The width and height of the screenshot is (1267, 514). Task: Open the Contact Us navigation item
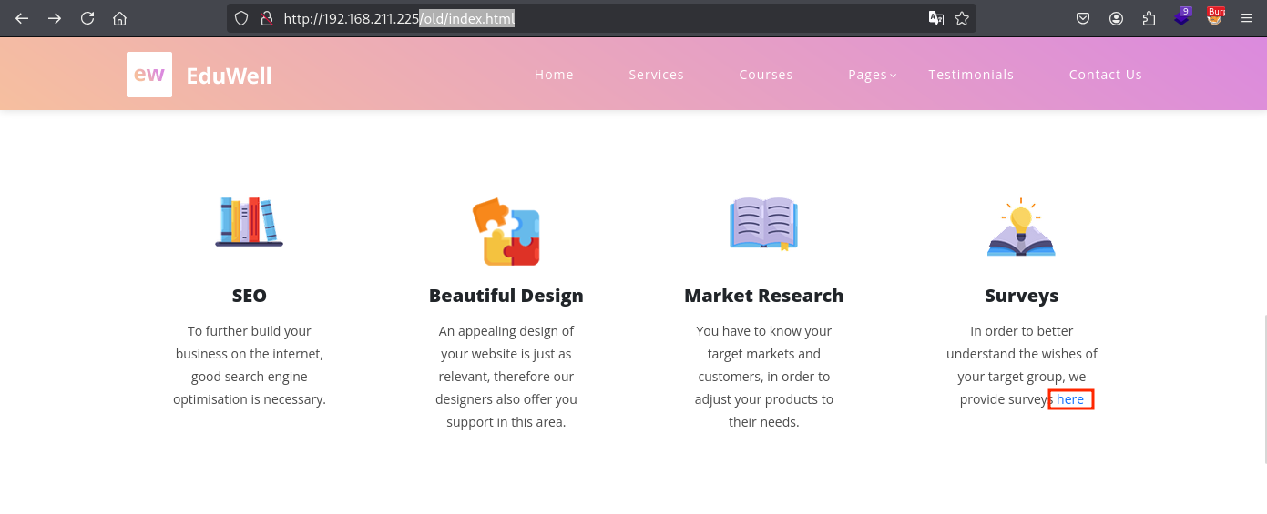[x=1106, y=75]
